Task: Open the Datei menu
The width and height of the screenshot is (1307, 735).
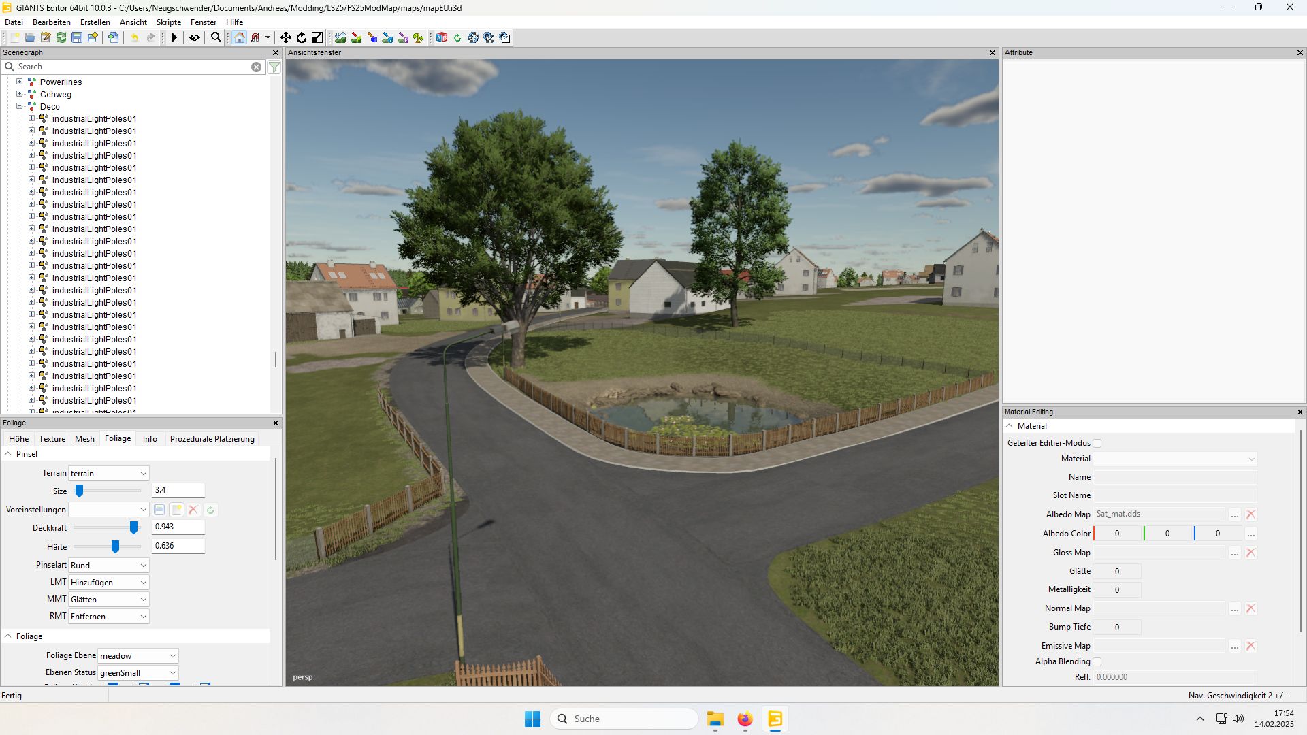Action: tap(14, 22)
